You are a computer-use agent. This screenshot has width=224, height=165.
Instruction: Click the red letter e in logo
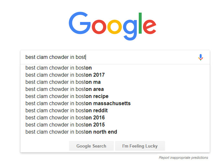pos(149,27)
